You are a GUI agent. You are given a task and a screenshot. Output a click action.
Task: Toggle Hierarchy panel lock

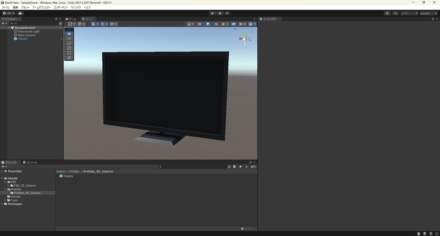tap(56, 19)
